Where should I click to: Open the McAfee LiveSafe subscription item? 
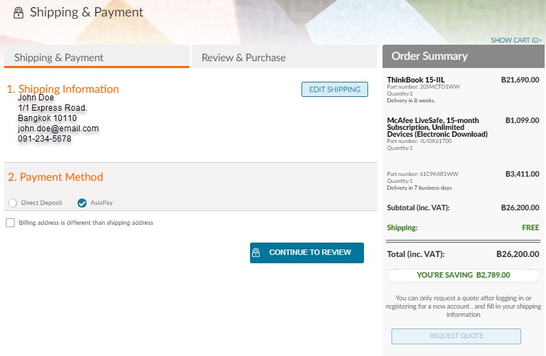click(x=437, y=127)
